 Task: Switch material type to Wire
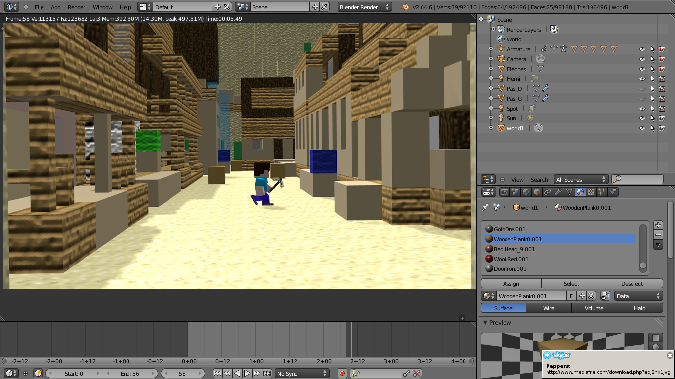click(549, 308)
